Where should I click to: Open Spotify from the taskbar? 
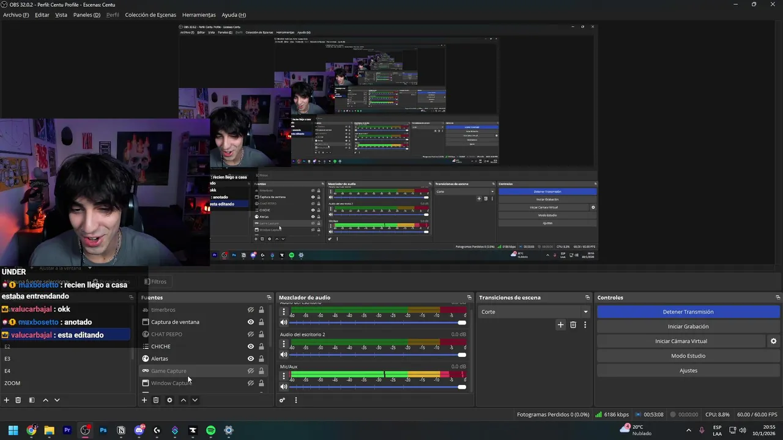click(210, 430)
